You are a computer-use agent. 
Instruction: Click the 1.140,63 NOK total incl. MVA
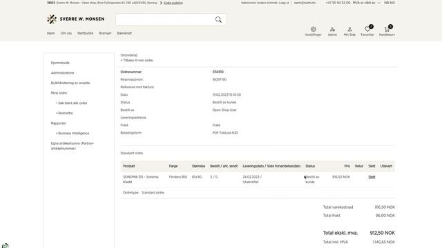click(x=384, y=242)
